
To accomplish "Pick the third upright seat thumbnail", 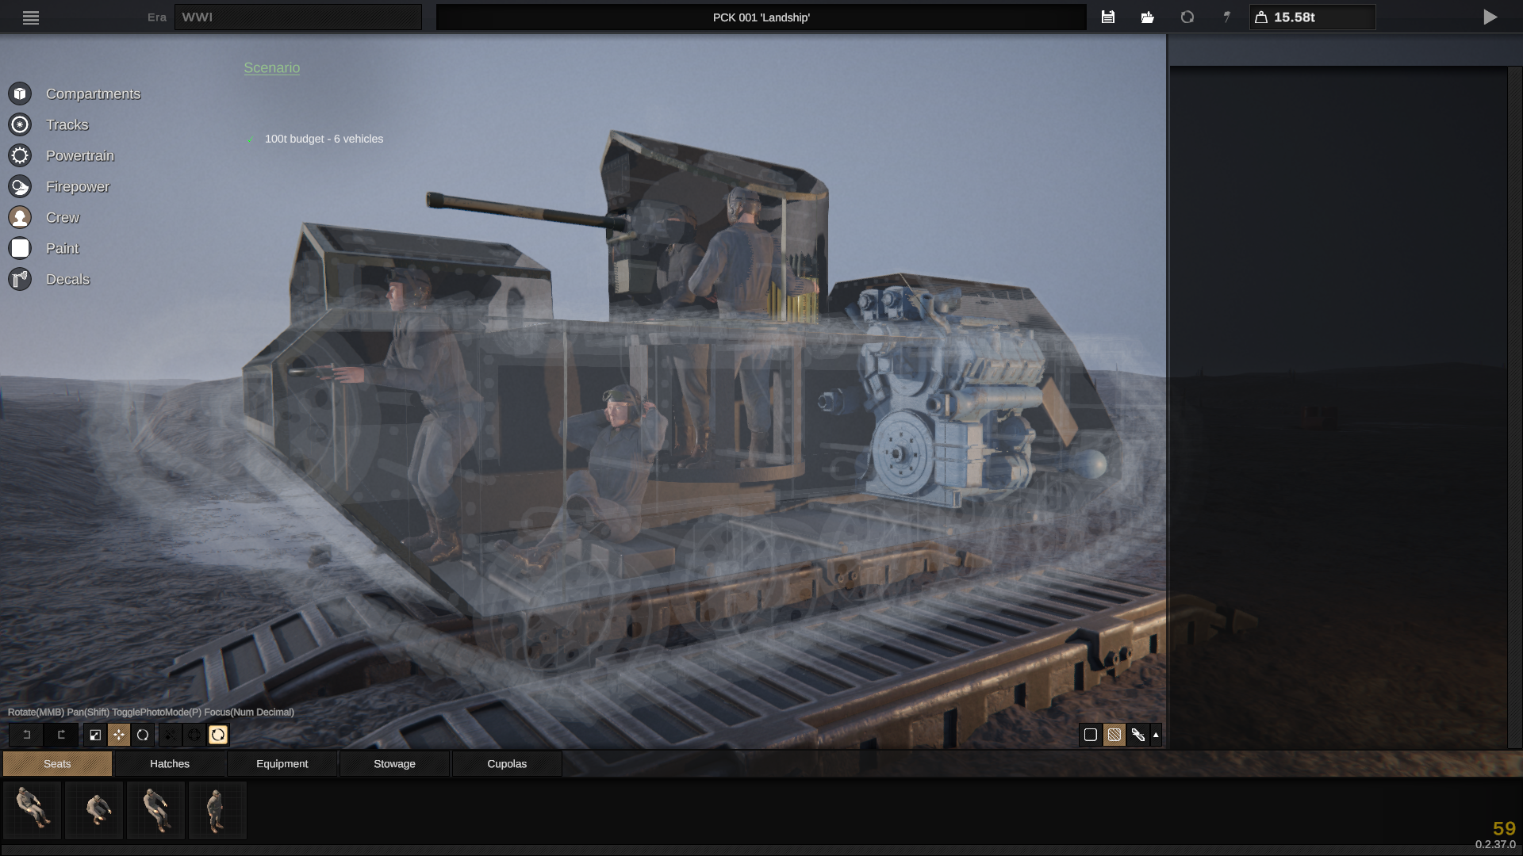I will pyautogui.click(x=156, y=810).
